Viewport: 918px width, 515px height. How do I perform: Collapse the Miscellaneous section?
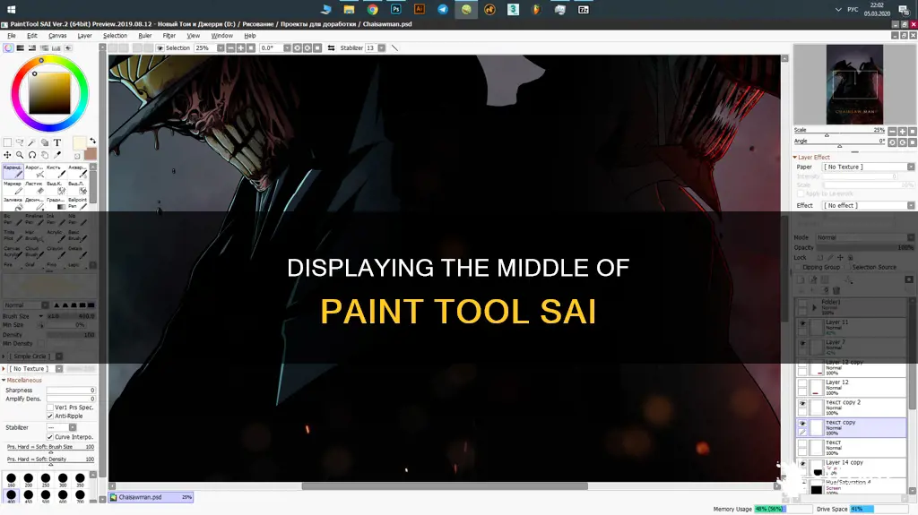4,381
